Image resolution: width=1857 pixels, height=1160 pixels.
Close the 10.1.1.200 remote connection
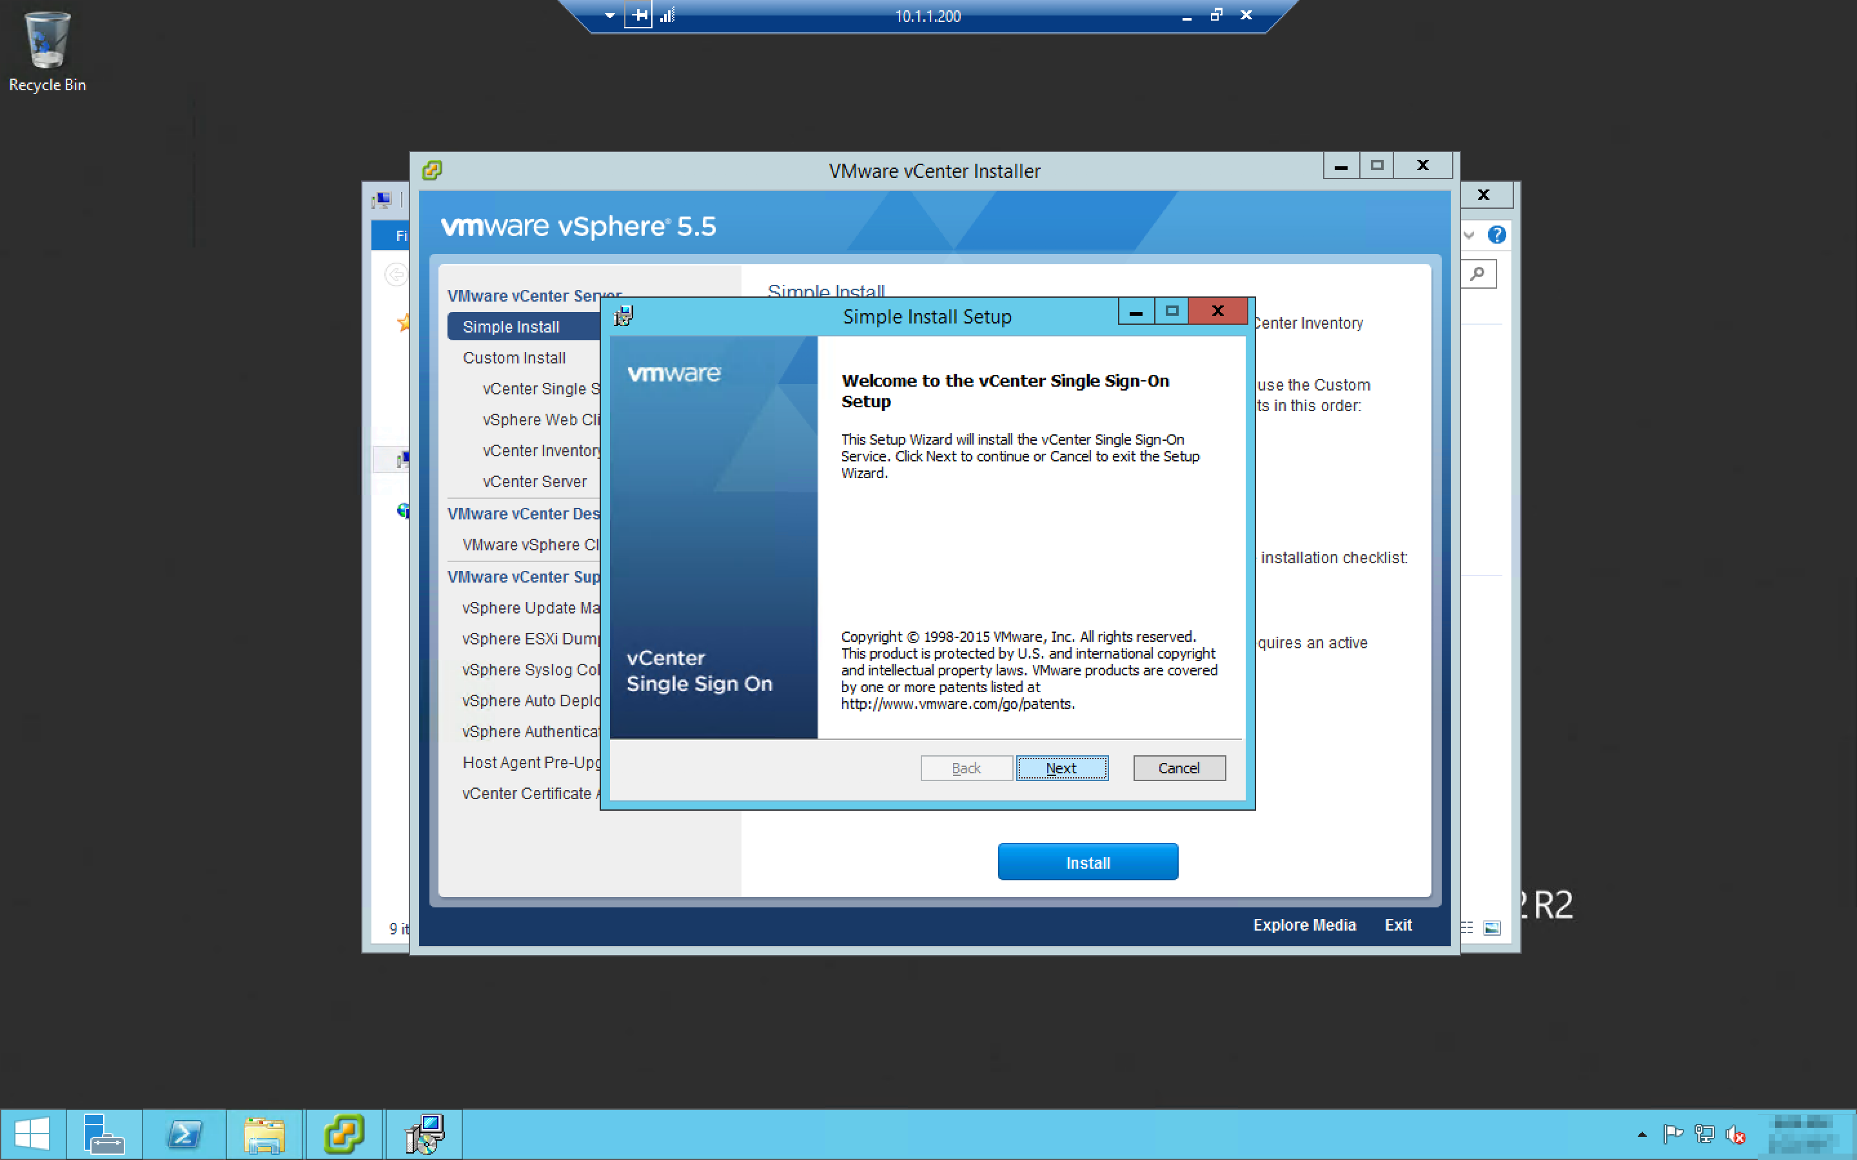tap(1246, 15)
